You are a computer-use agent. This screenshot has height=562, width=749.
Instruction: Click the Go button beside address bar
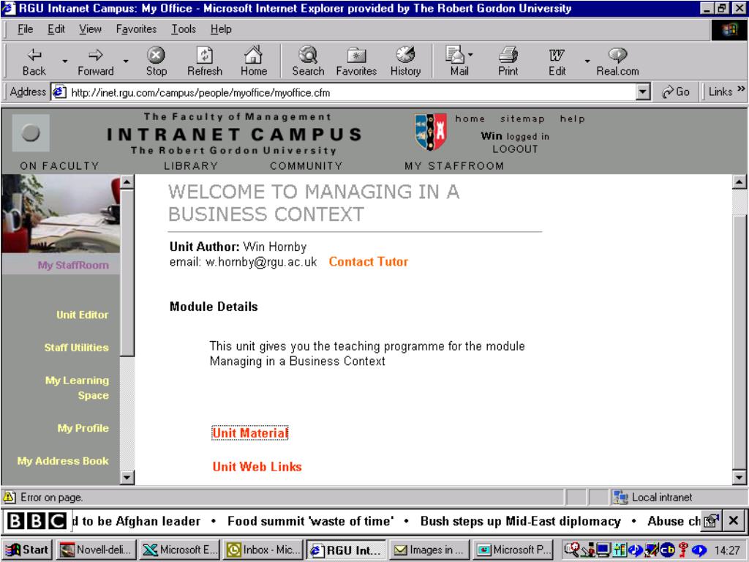tap(675, 91)
